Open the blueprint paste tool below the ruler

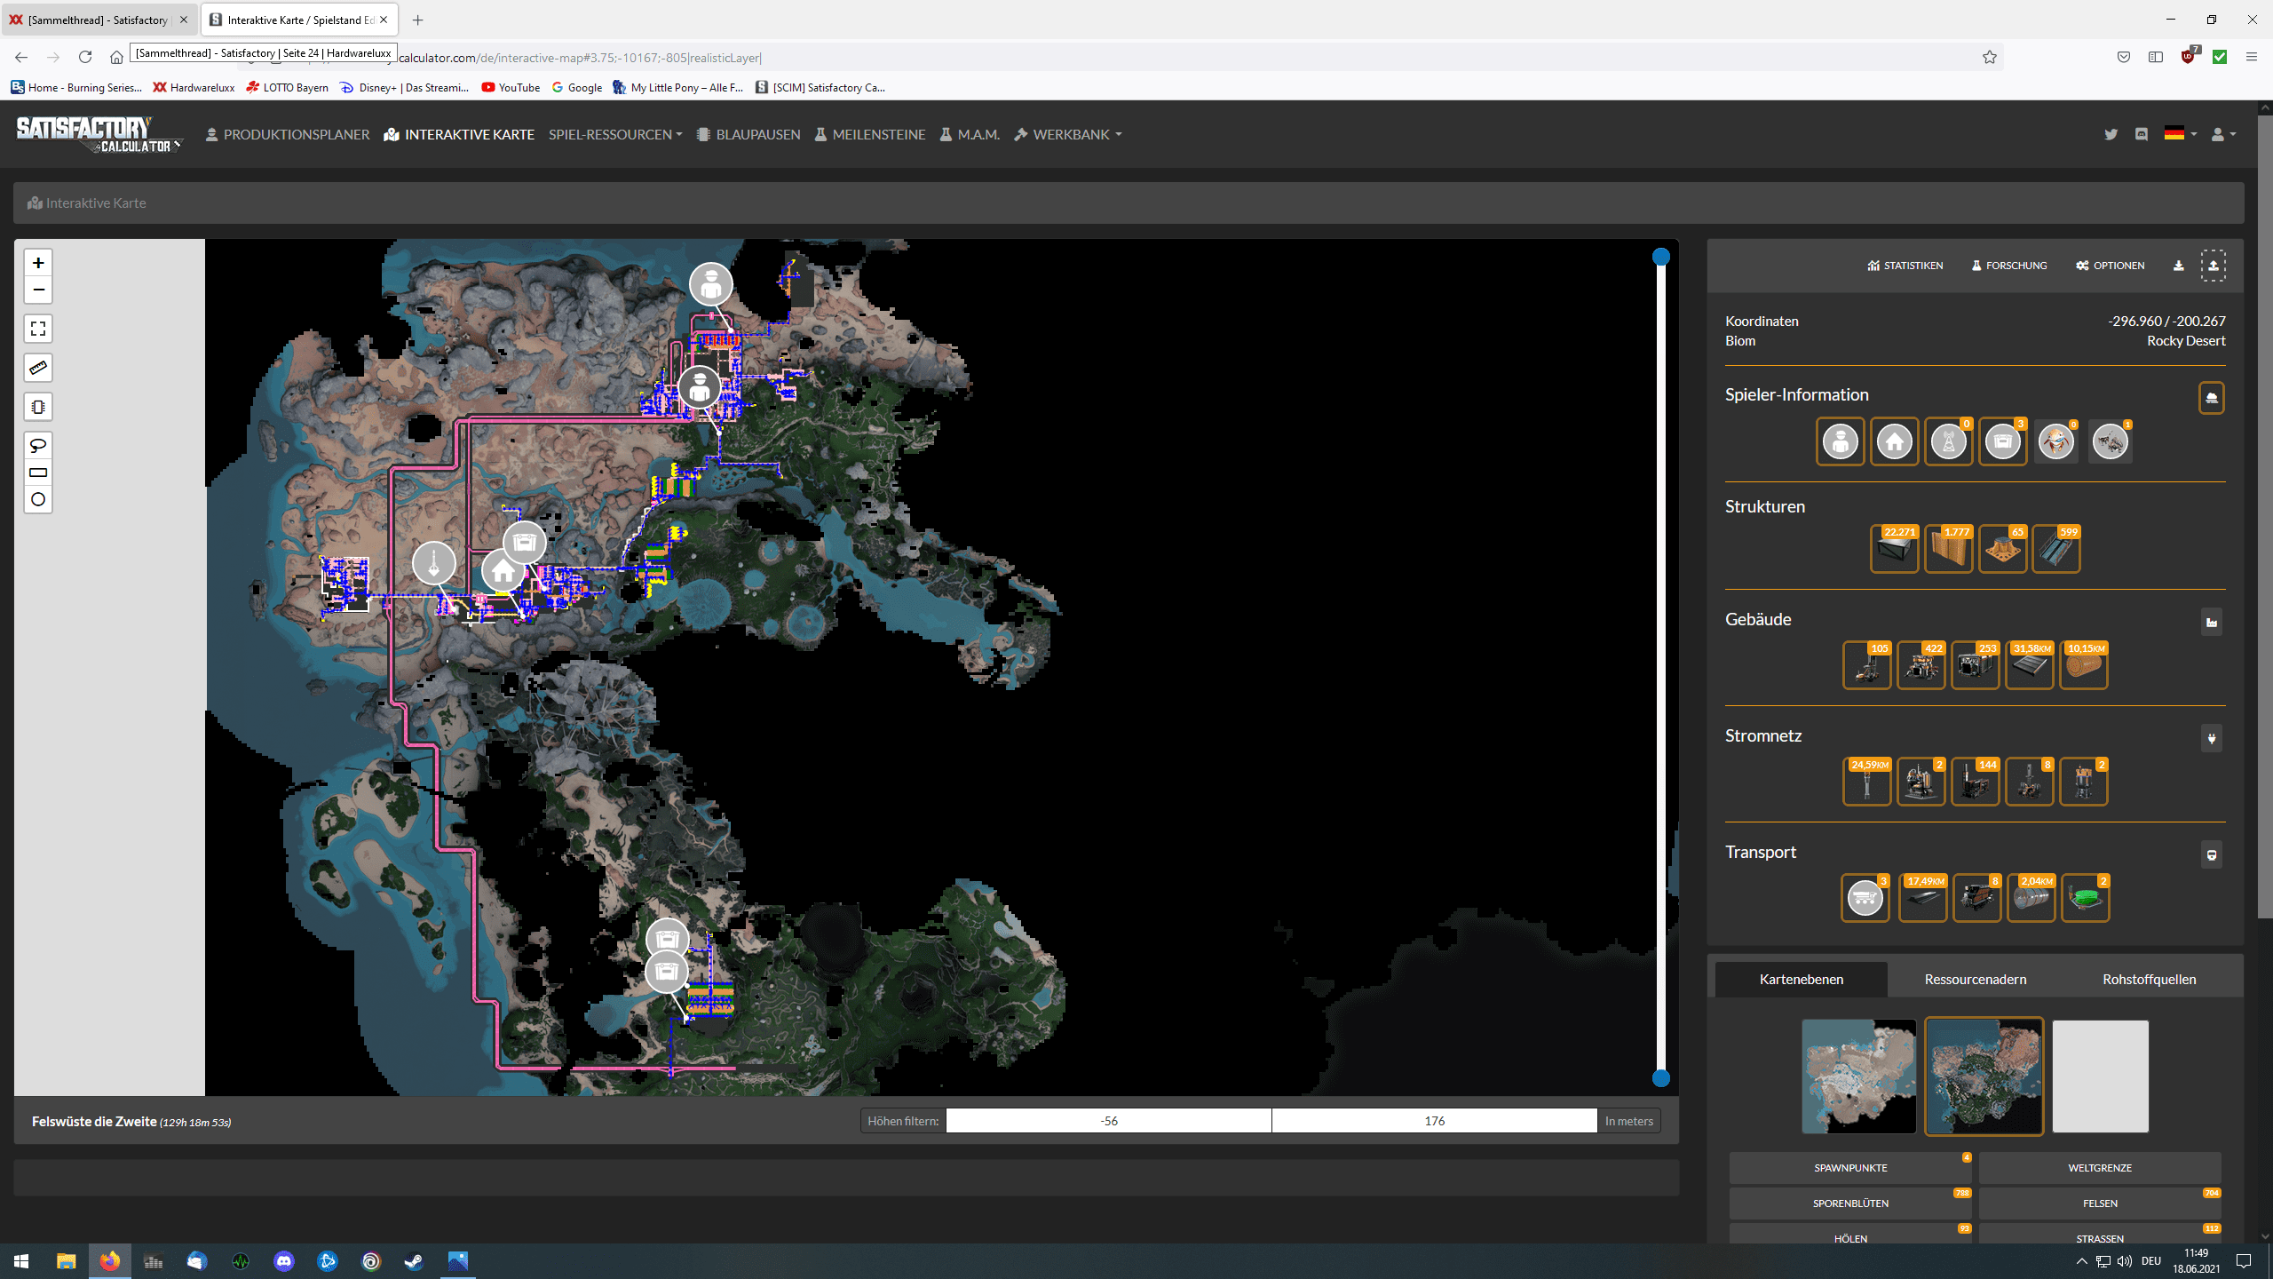pyautogui.click(x=38, y=407)
